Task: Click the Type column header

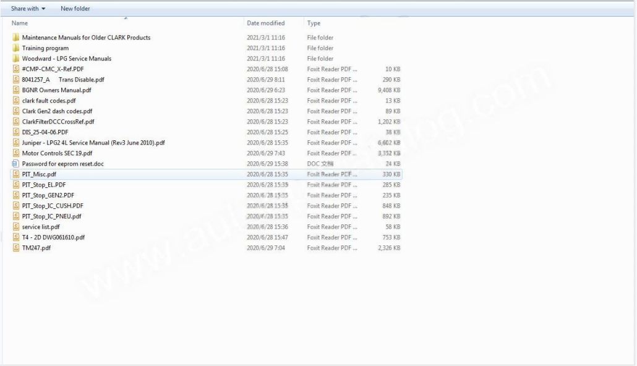Action: 314,23
